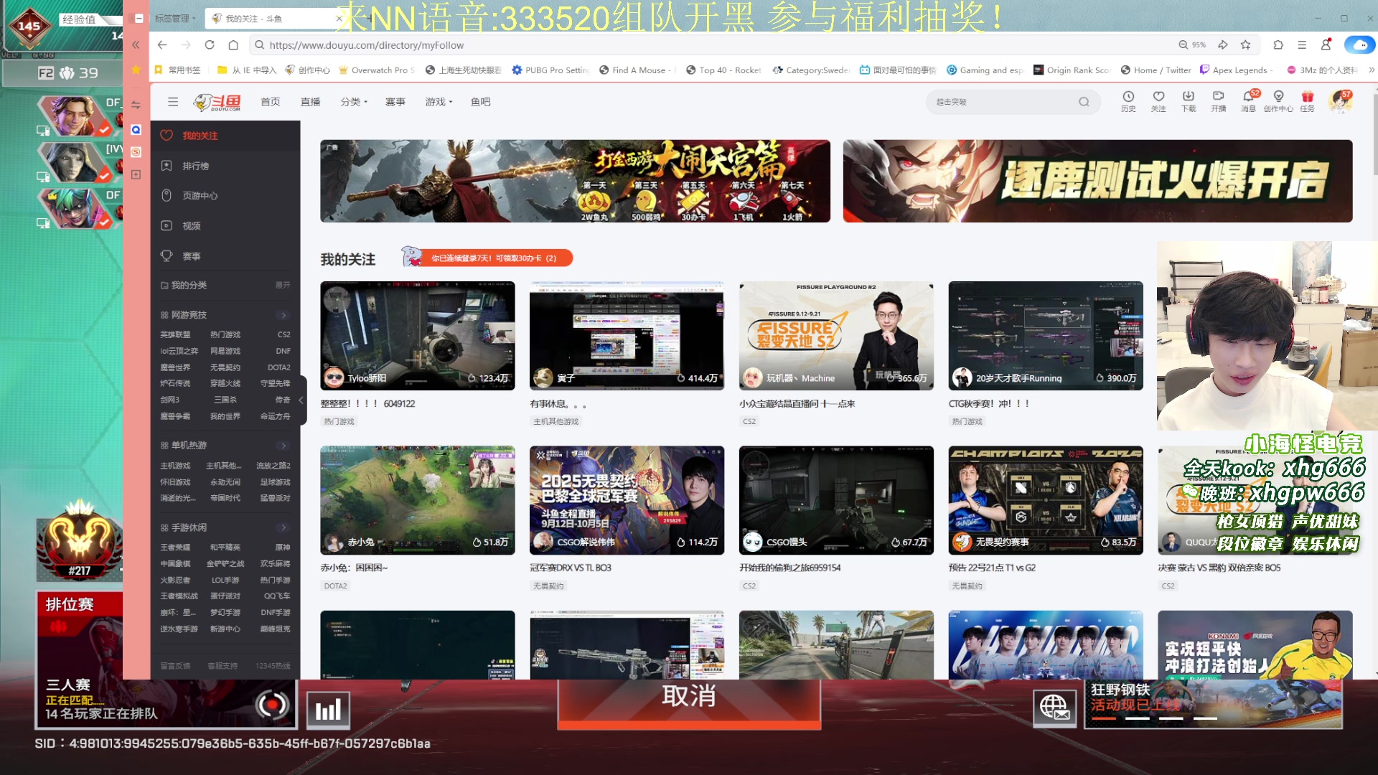The width and height of the screenshot is (1378, 775).
Task: Click the 客服支持 footer link
Action: point(222,666)
